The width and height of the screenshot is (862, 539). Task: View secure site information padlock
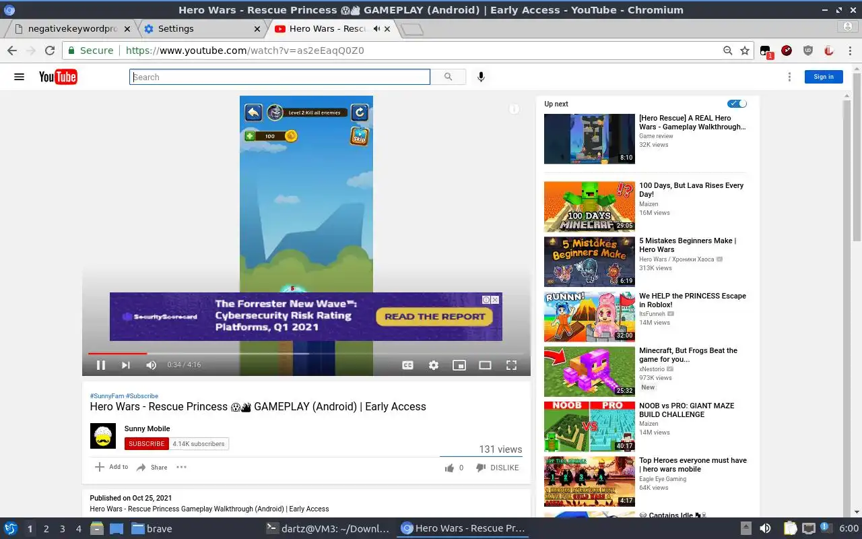point(71,51)
